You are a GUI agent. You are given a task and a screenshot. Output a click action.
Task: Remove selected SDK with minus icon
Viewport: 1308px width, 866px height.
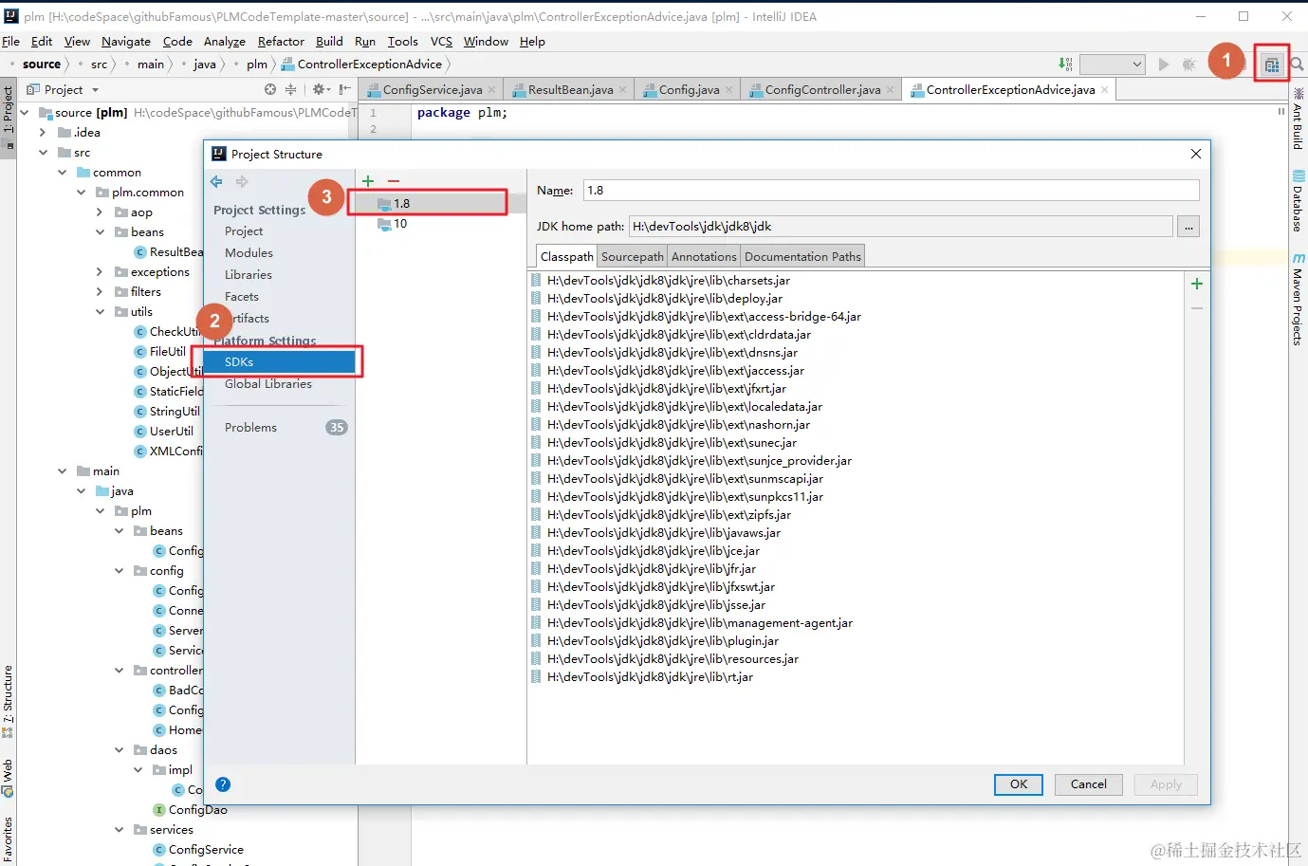point(394,180)
